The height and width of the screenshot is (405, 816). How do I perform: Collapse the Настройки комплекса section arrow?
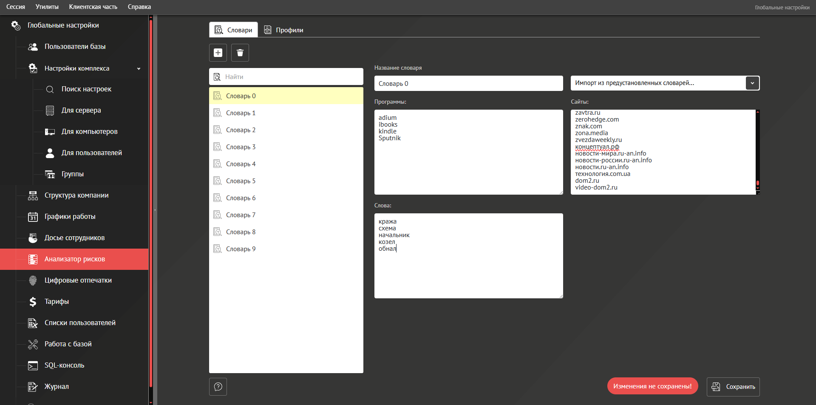(139, 68)
